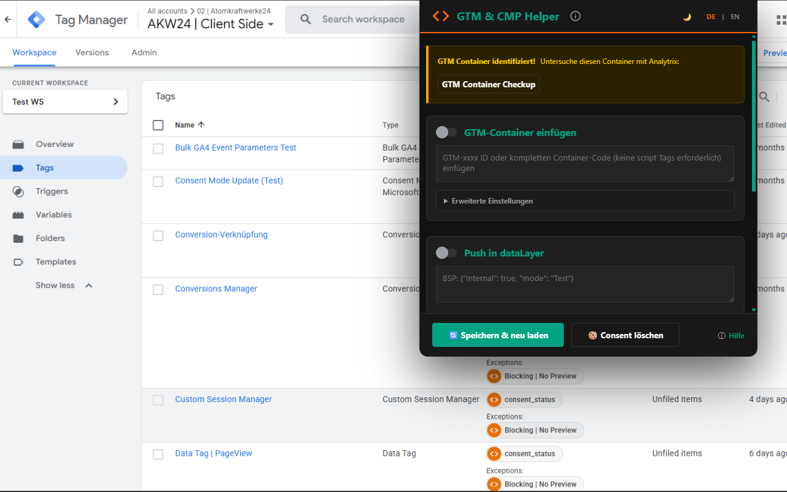Click the search icon in Tags table
The height and width of the screenshot is (492, 787).
(x=764, y=97)
